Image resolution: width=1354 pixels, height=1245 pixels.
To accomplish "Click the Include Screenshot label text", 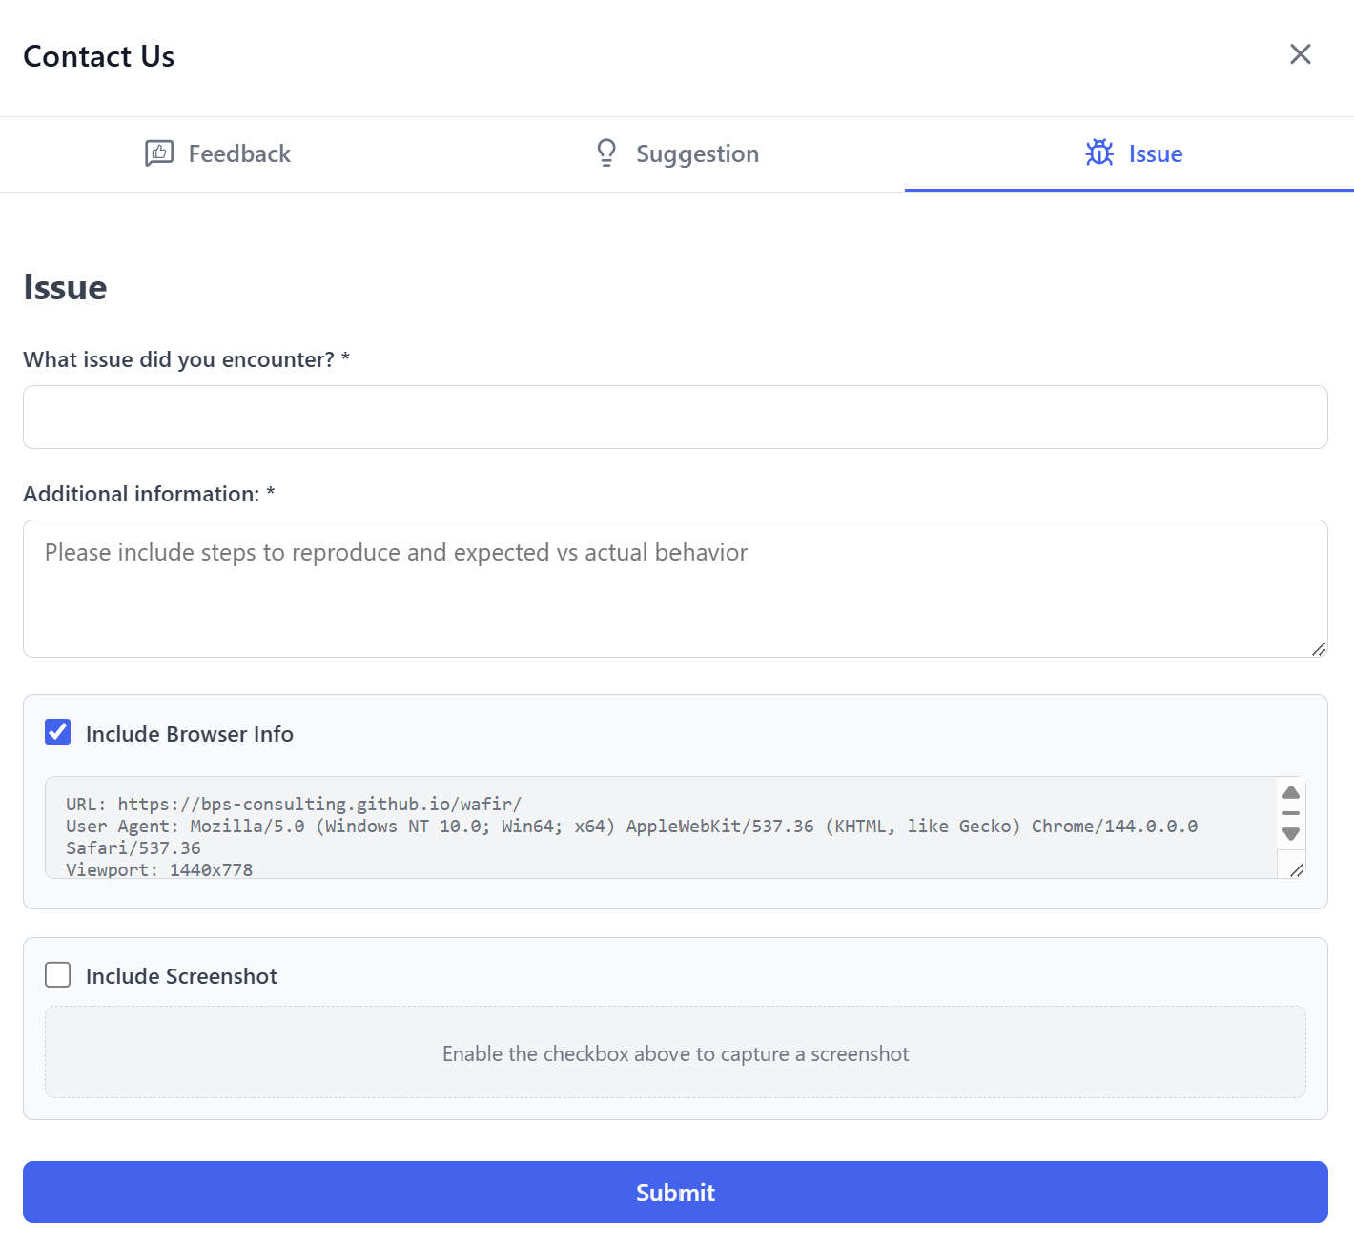I will [181, 975].
